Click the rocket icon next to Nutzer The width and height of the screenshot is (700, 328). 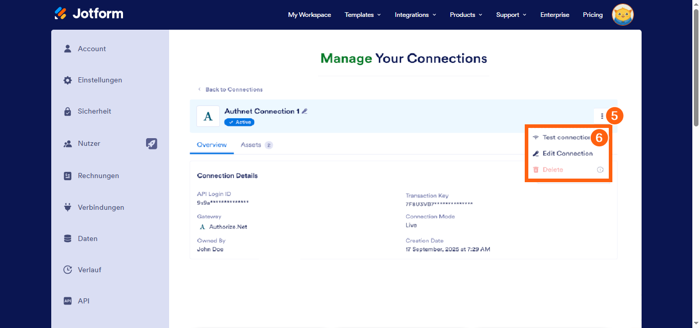coord(151,144)
